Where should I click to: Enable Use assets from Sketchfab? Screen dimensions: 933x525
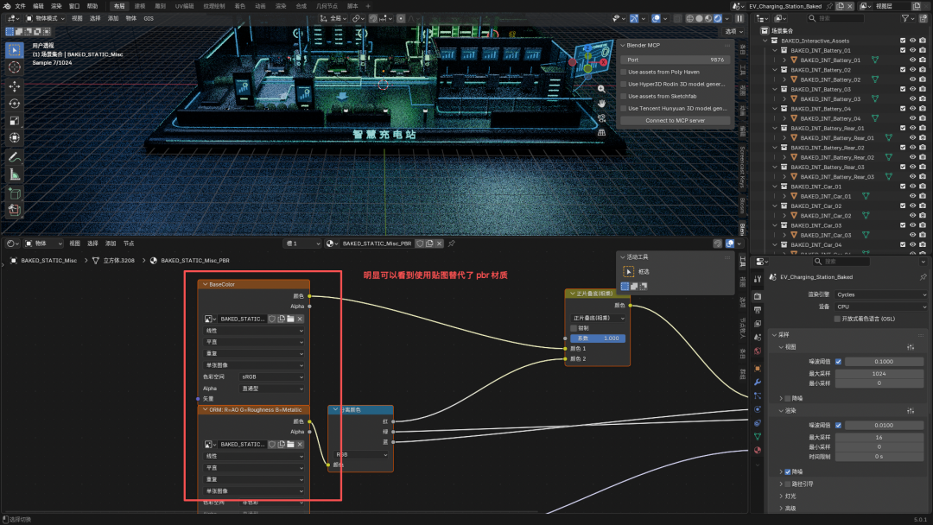624,97
